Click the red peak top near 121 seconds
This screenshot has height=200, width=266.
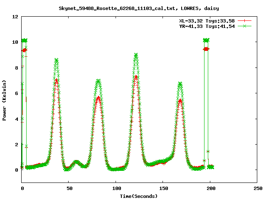[136, 77]
